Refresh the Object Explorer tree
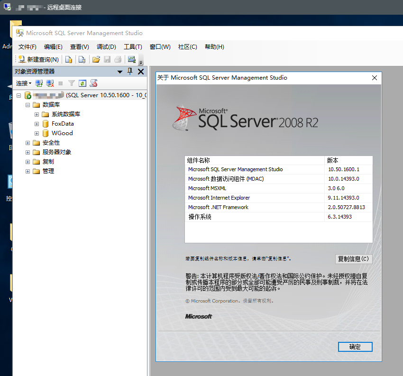403x376 pixels. pos(82,83)
